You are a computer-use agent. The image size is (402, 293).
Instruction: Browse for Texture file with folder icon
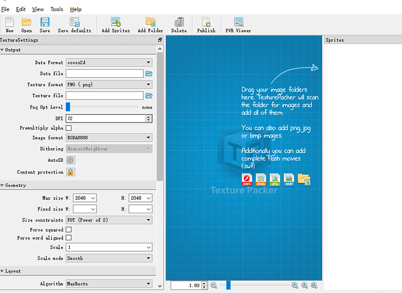click(149, 96)
